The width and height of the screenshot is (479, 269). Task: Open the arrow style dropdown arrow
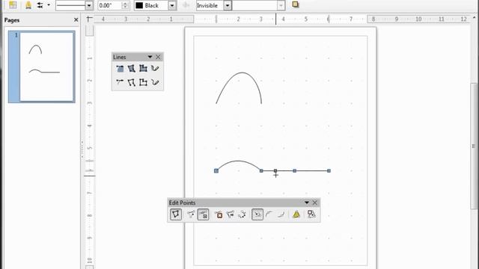pyautogui.click(x=49, y=5)
